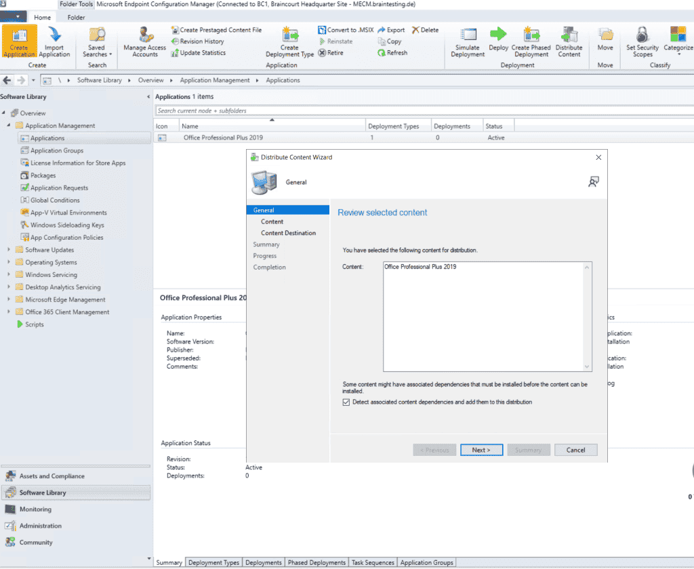This screenshot has height=569, width=694.
Task: Click the Set Security Scopes icon
Action: click(642, 41)
